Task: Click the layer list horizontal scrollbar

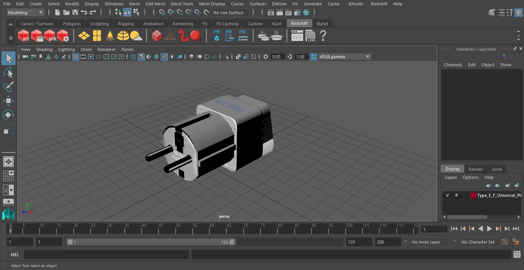Action: click(467, 217)
